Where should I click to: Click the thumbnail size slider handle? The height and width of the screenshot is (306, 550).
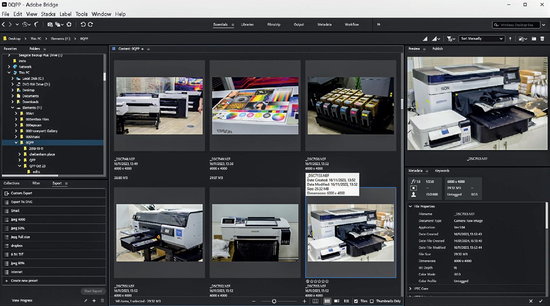tap(274, 301)
